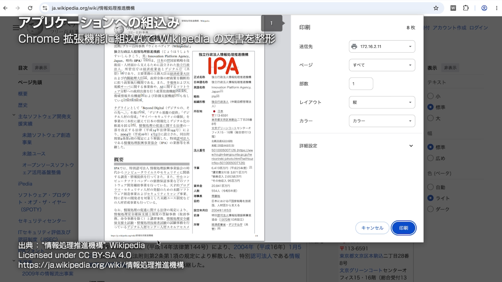The height and width of the screenshot is (282, 502).
Task: Open 未踏ソフトウェア創造事業 contents link
Action: click(x=46, y=139)
